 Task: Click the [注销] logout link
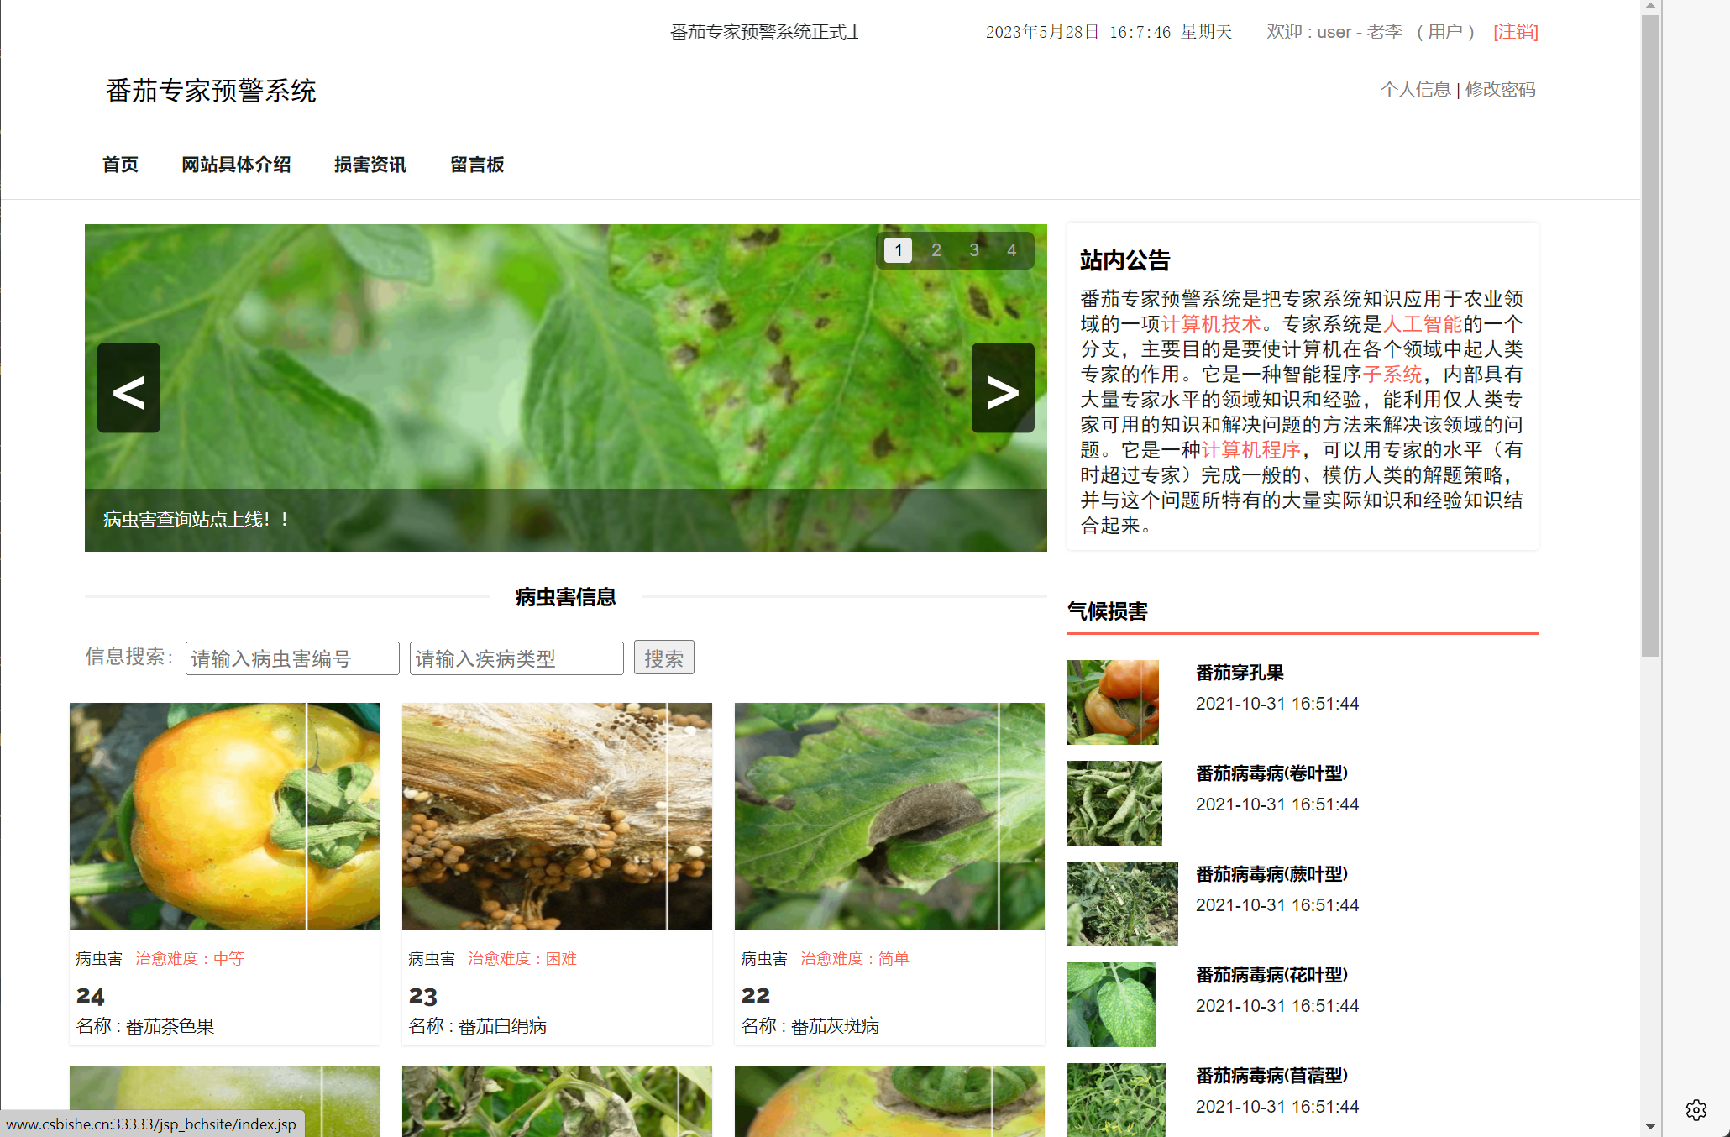pos(1515,32)
